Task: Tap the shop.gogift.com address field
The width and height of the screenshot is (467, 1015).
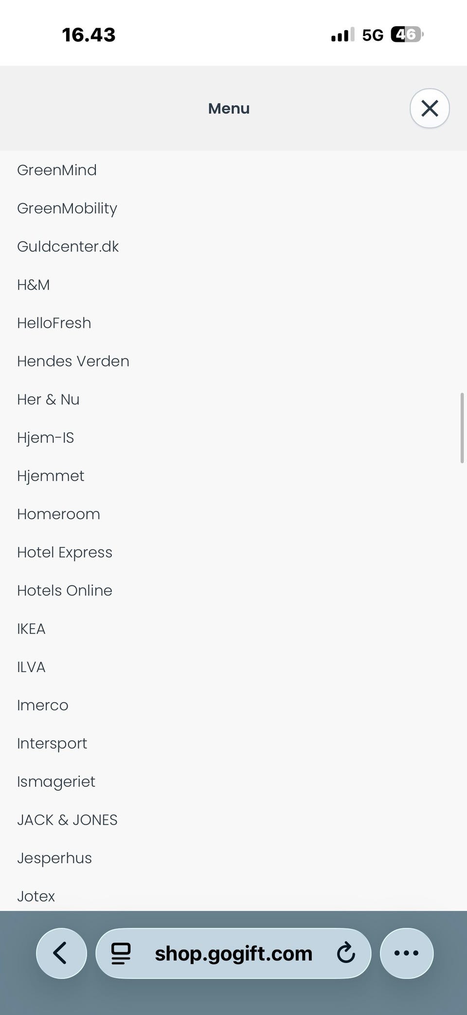Action: click(x=233, y=953)
